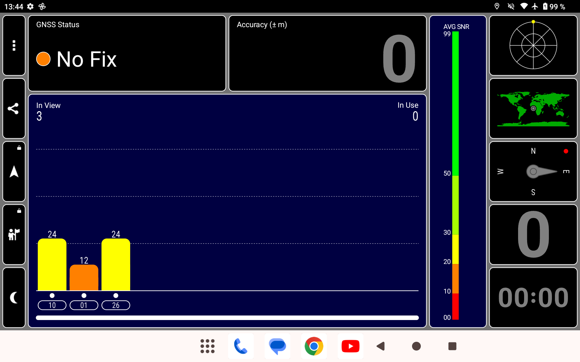Screen dimensions: 580x362
Task: Select satellite 26 label
Action: [116, 305]
